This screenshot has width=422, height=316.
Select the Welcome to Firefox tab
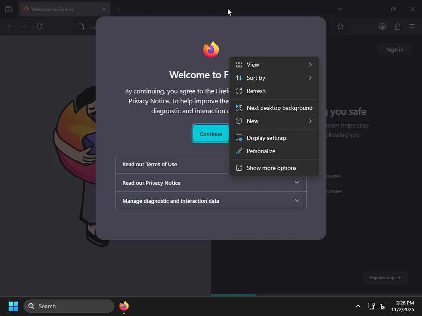pyautogui.click(x=65, y=9)
